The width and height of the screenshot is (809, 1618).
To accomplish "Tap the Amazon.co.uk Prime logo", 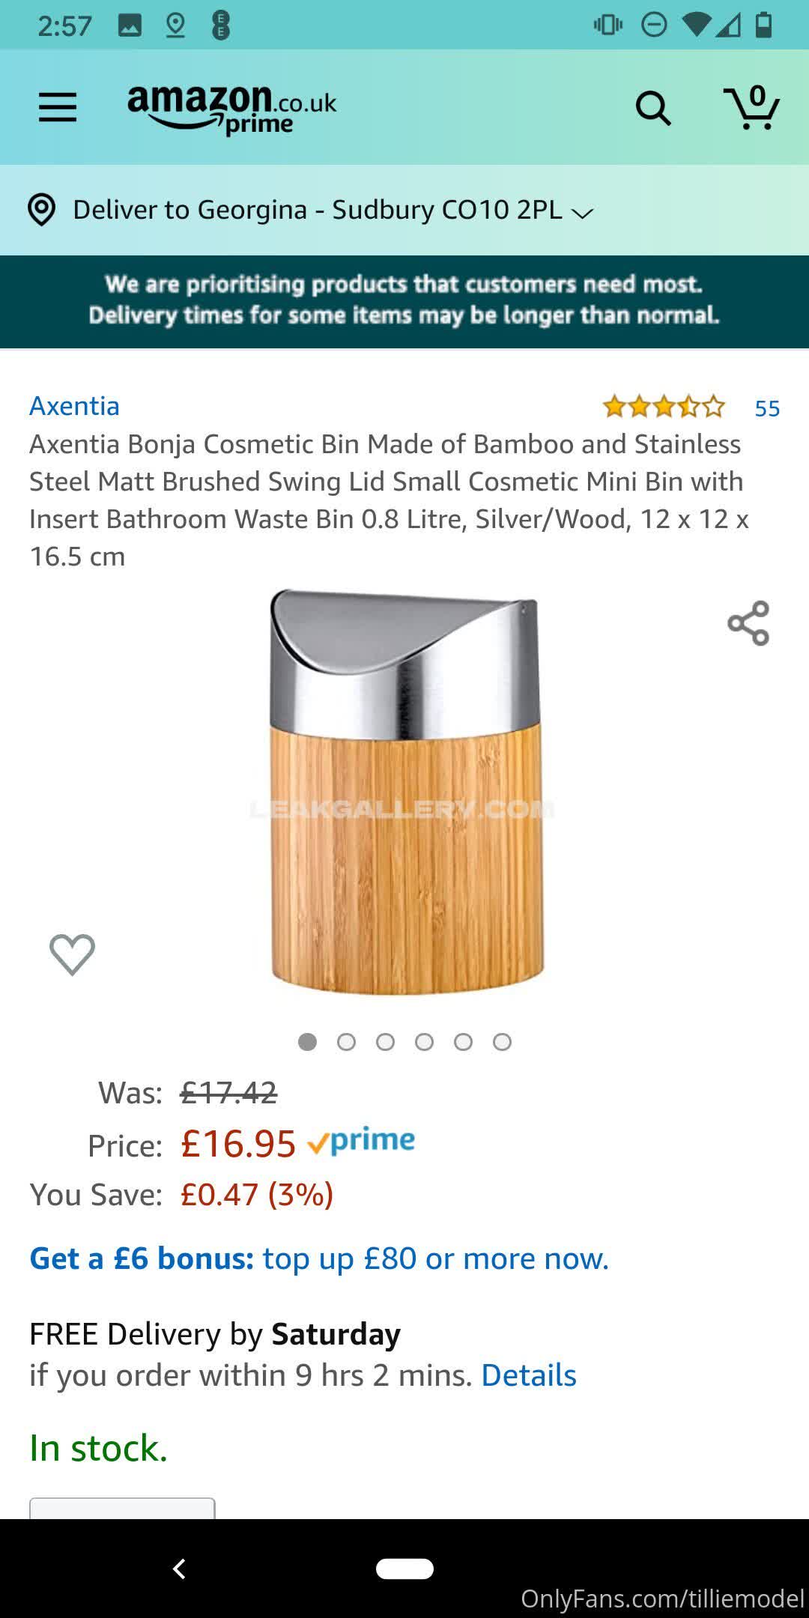I will (x=231, y=109).
